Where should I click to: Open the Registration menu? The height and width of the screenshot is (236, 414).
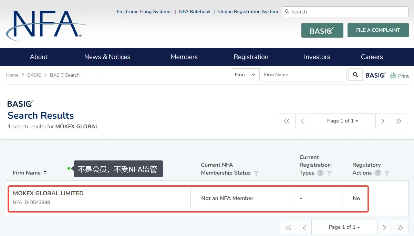[x=251, y=57]
